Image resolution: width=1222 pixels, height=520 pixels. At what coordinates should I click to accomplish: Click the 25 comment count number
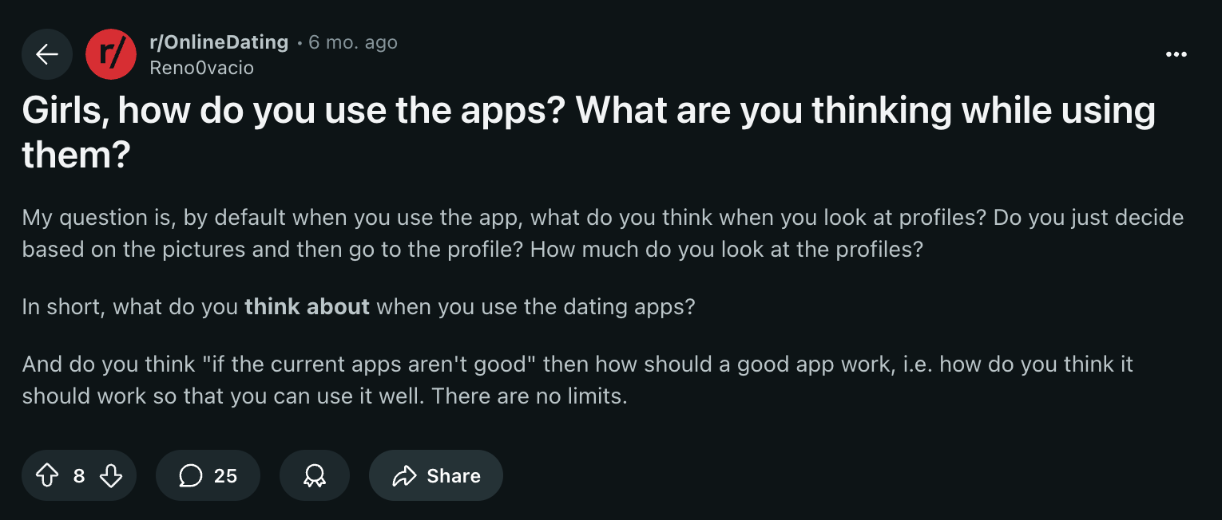click(x=225, y=476)
